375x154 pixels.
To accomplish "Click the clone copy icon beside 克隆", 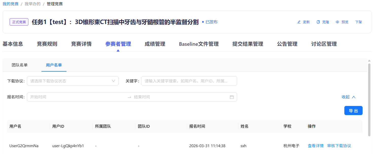I will pyautogui.click(x=318, y=22).
